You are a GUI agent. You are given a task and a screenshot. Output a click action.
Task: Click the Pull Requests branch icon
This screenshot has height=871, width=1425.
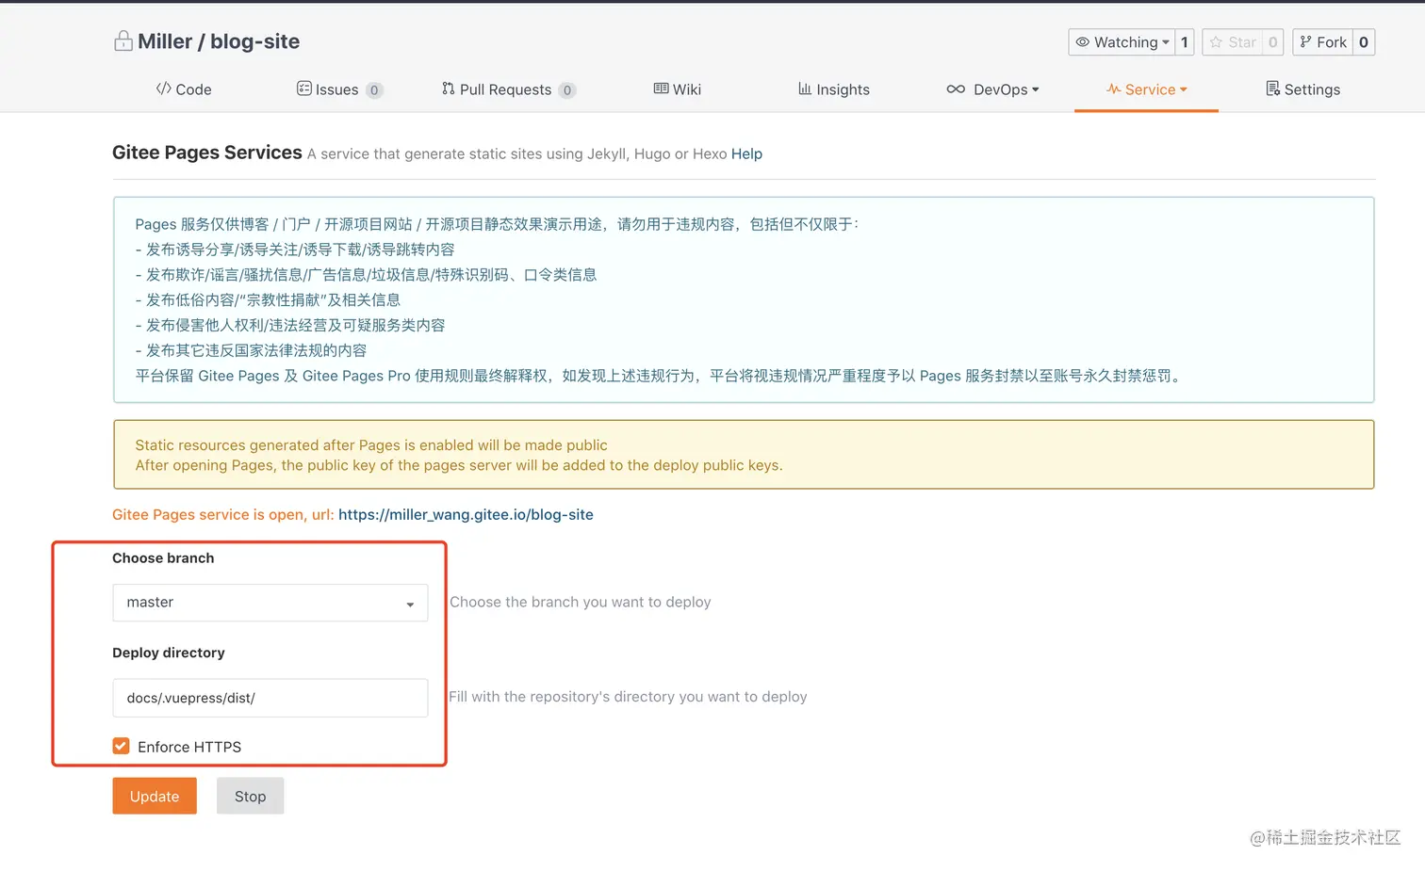coord(449,89)
